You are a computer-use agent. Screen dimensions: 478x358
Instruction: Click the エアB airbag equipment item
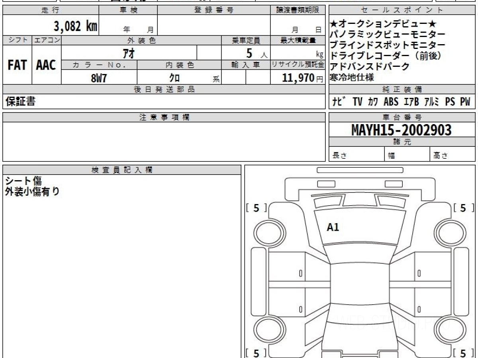(411, 102)
